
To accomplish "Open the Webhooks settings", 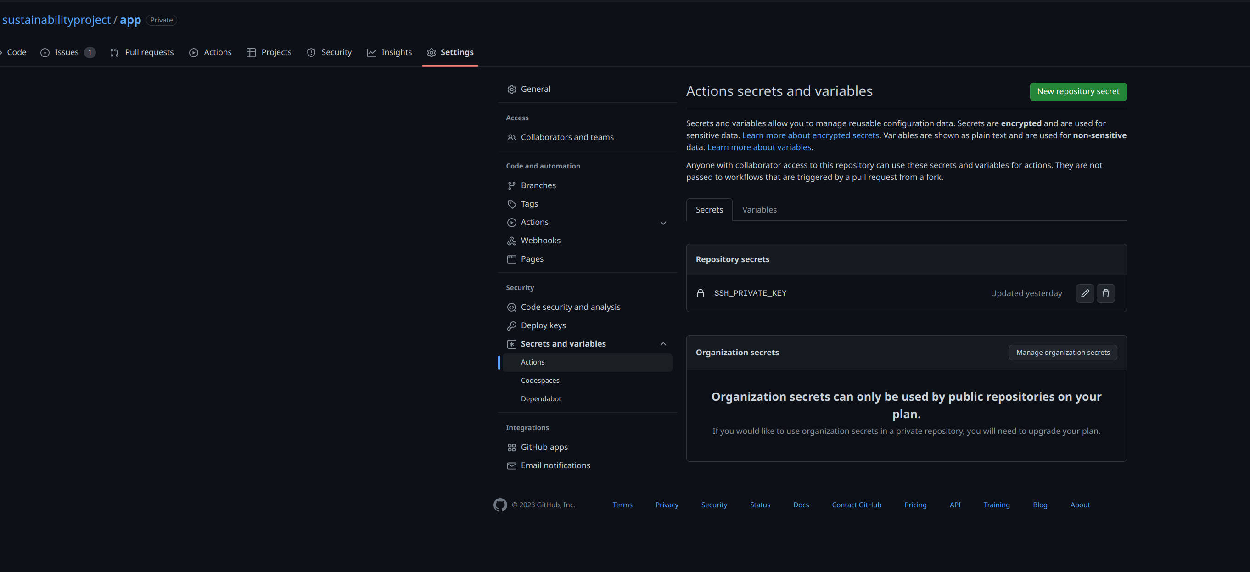I will tap(540, 240).
